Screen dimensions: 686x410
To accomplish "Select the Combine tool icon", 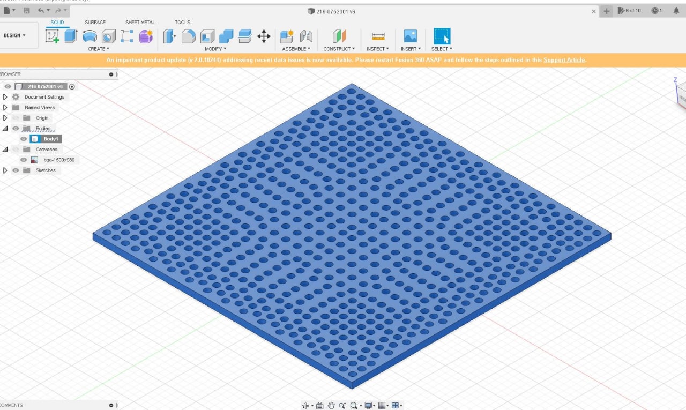I will tap(226, 36).
